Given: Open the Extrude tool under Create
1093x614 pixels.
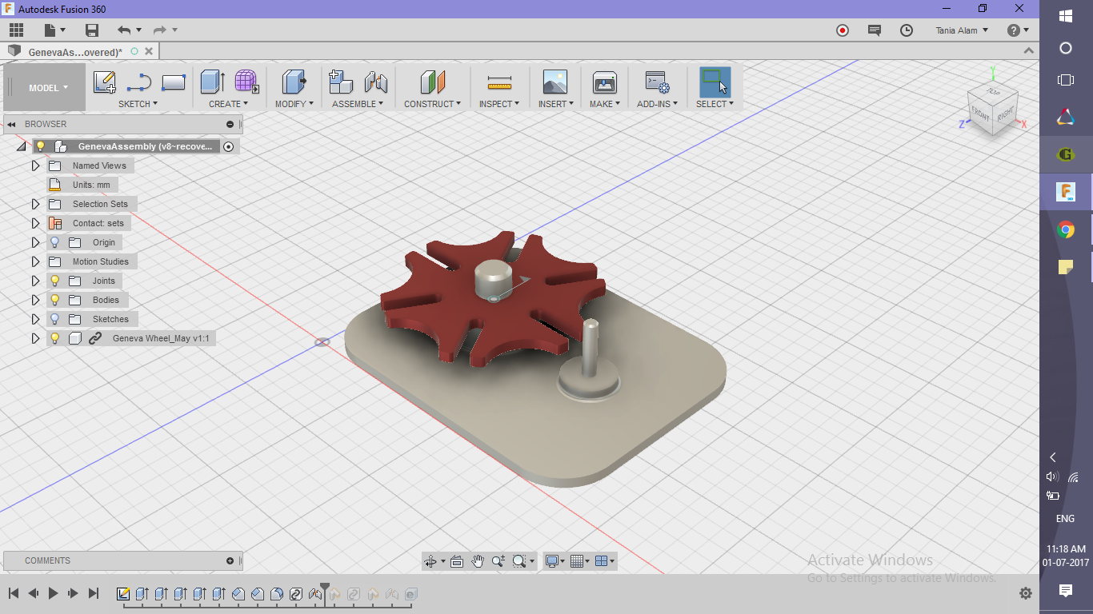Looking at the screenshot, I should pos(212,82).
